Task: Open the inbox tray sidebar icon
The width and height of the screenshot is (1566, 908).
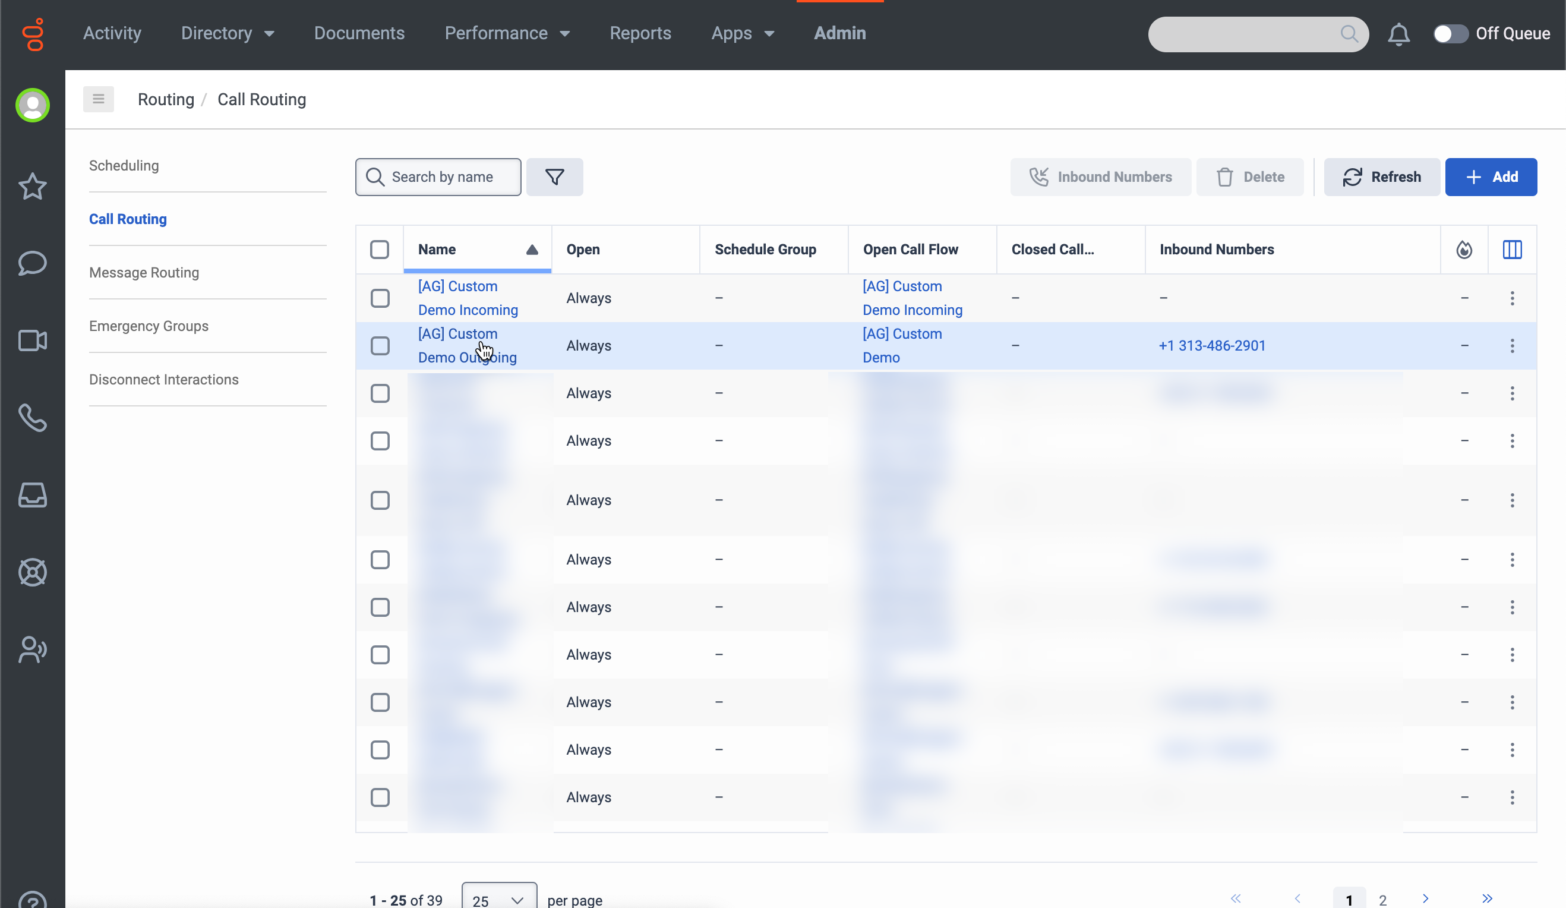Action: coord(32,495)
